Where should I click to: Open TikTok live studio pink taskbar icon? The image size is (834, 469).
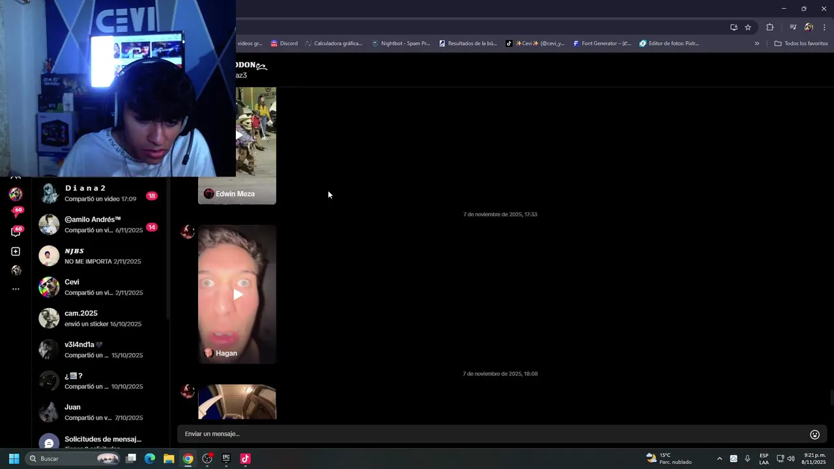pos(245,459)
